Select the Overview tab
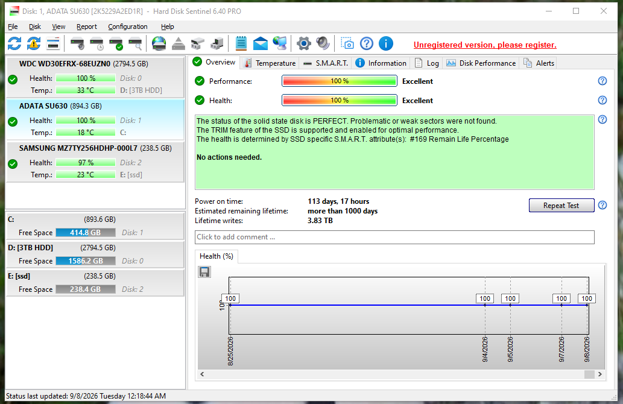Viewport: 623px width, 404px height. pos(214,62)
